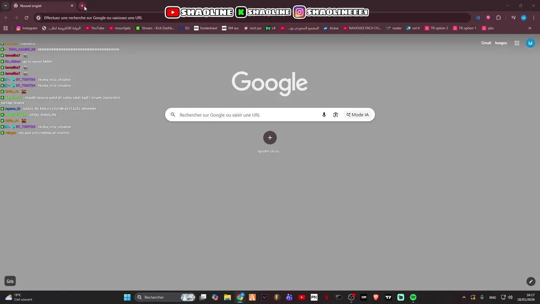Open the Instagram bookmark

(27, 28)
